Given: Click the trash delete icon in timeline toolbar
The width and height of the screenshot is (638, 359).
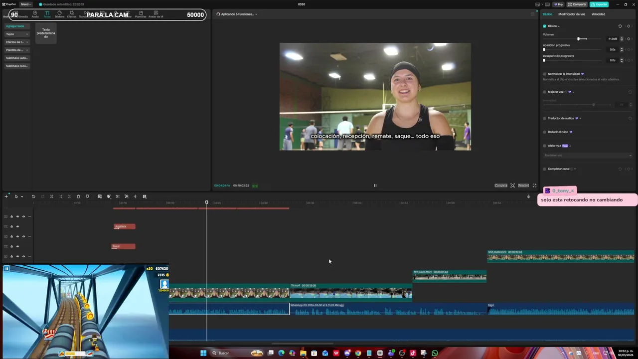Looking at the screenshot, I should point(78,196).
